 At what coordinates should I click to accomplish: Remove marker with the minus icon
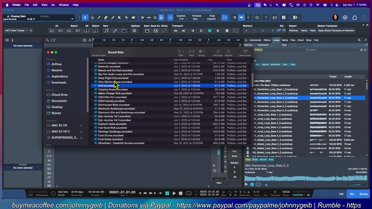tap(255, 30)
